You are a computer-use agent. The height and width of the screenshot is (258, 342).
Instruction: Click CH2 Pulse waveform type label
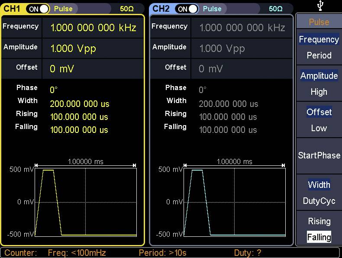point(212,9)
